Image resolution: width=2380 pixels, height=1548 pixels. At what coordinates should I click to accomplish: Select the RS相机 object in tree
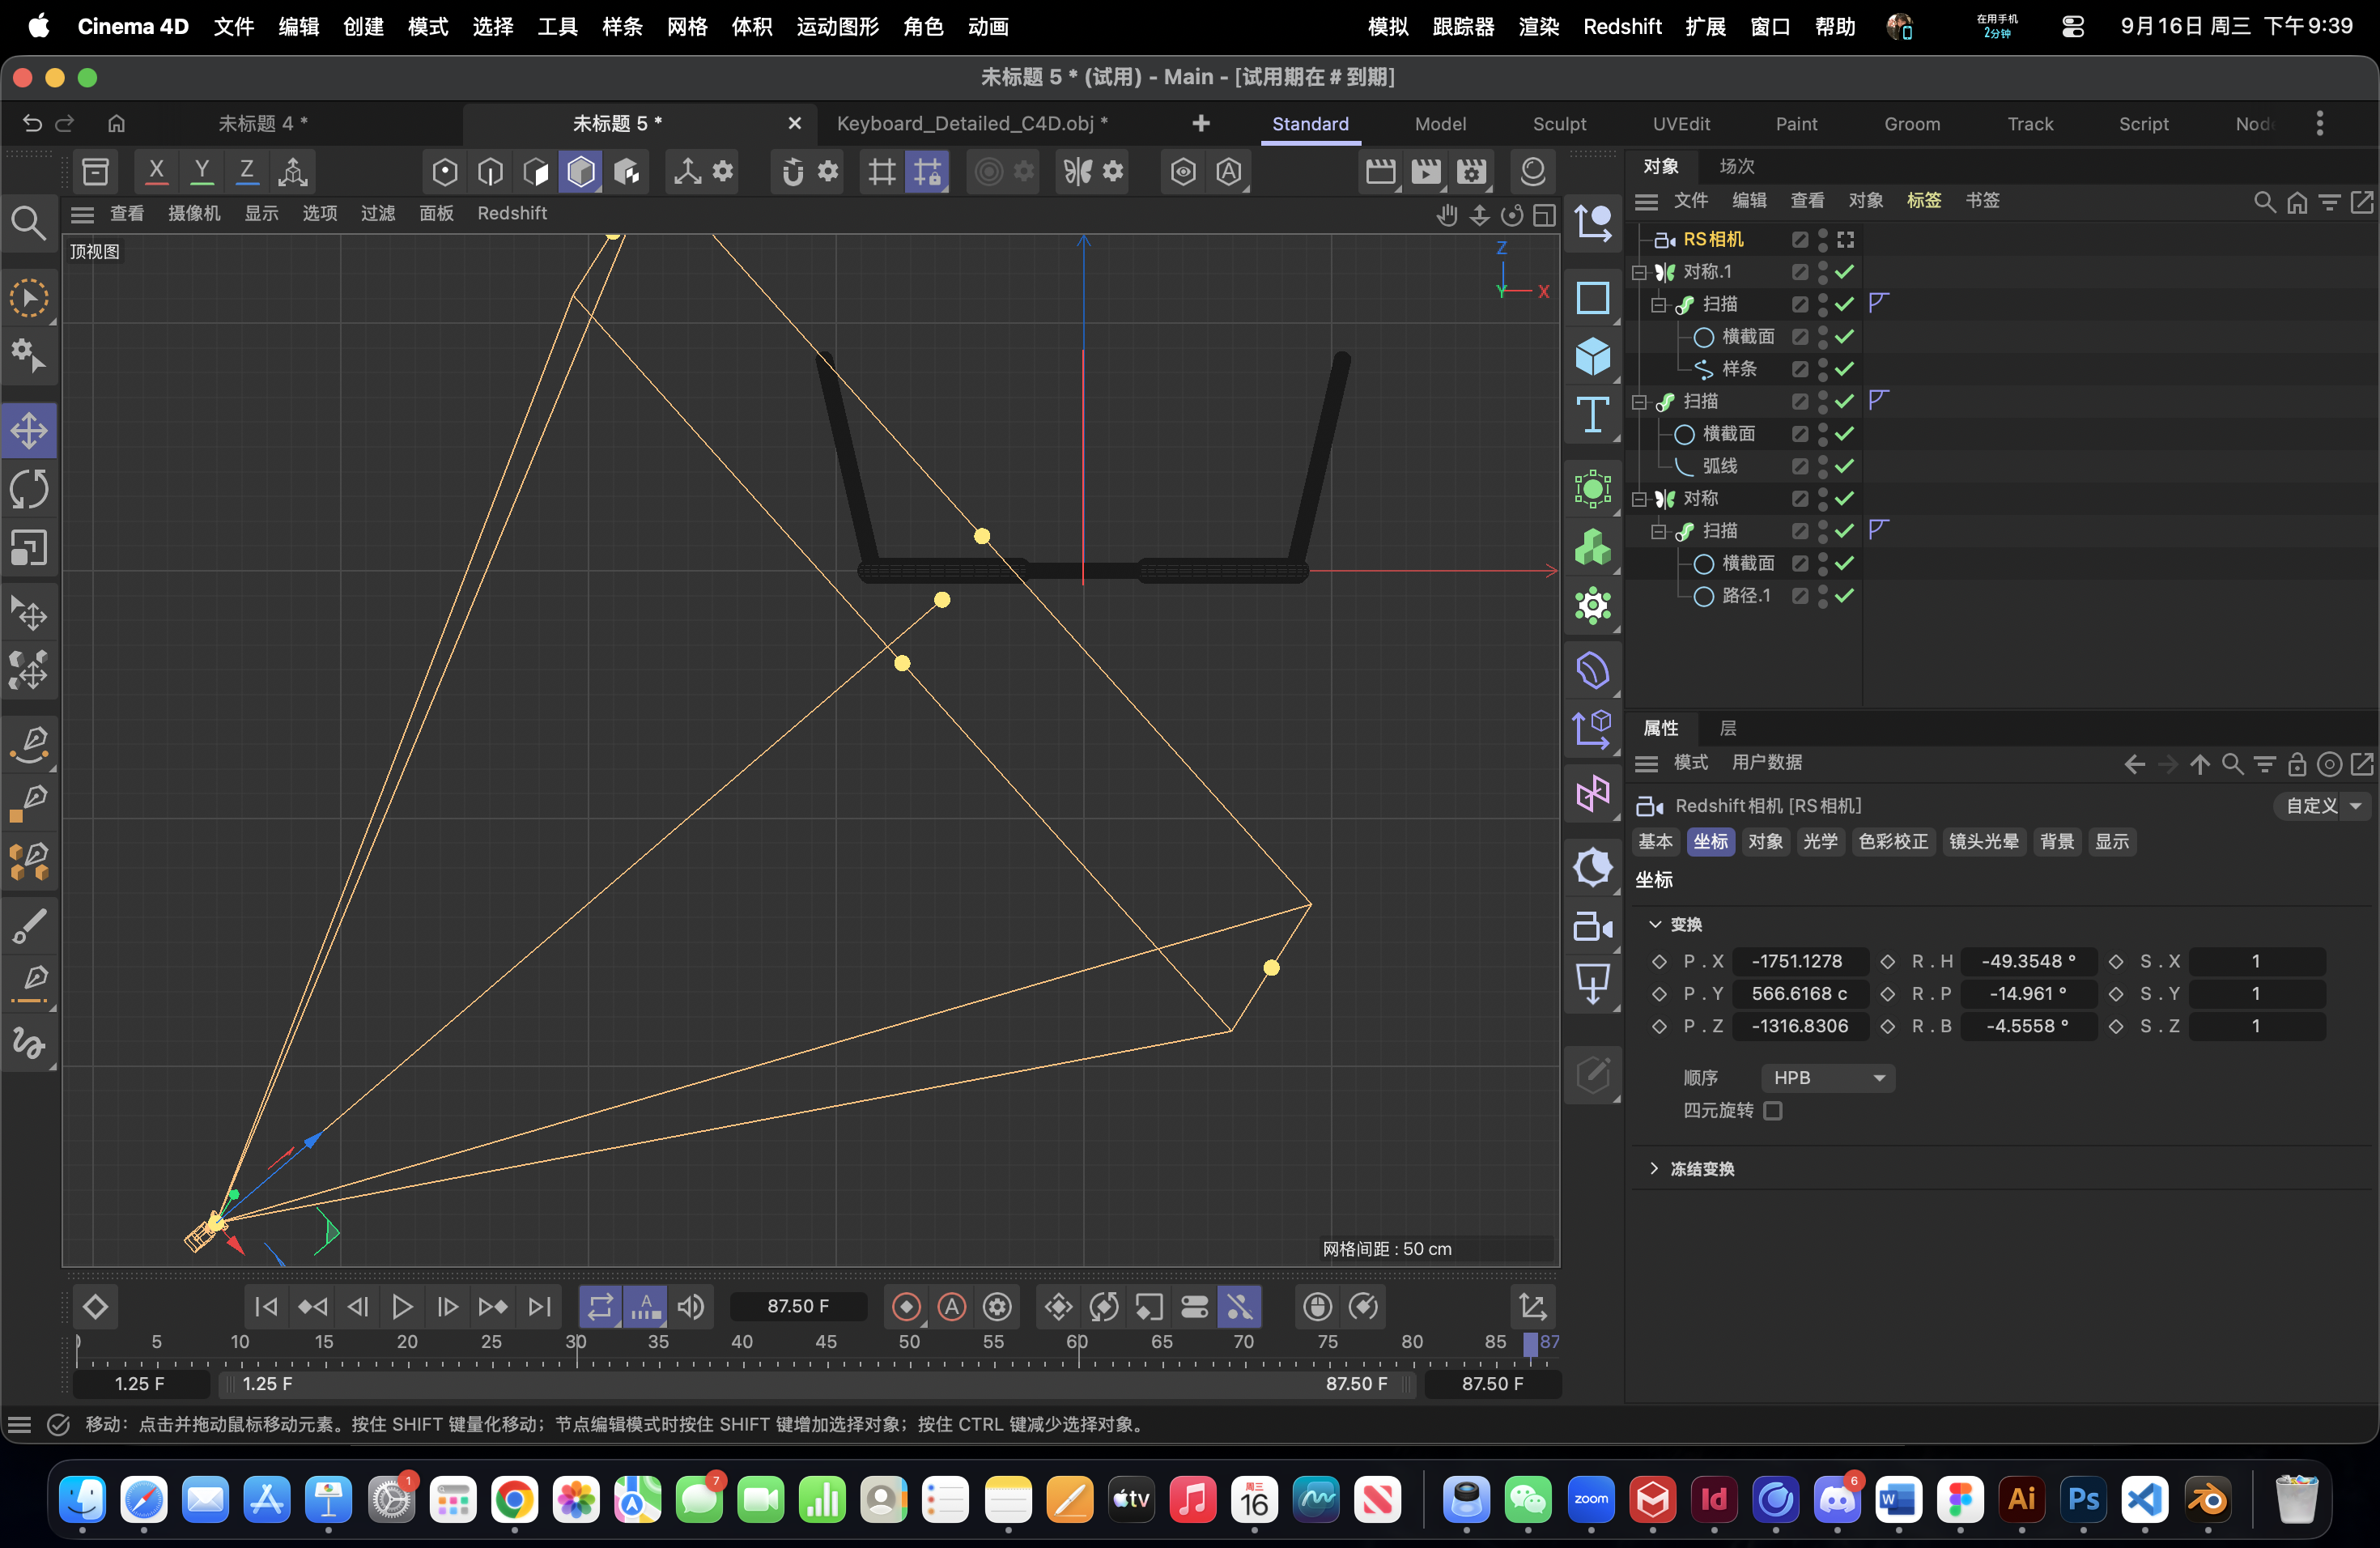click(1712, 240)
